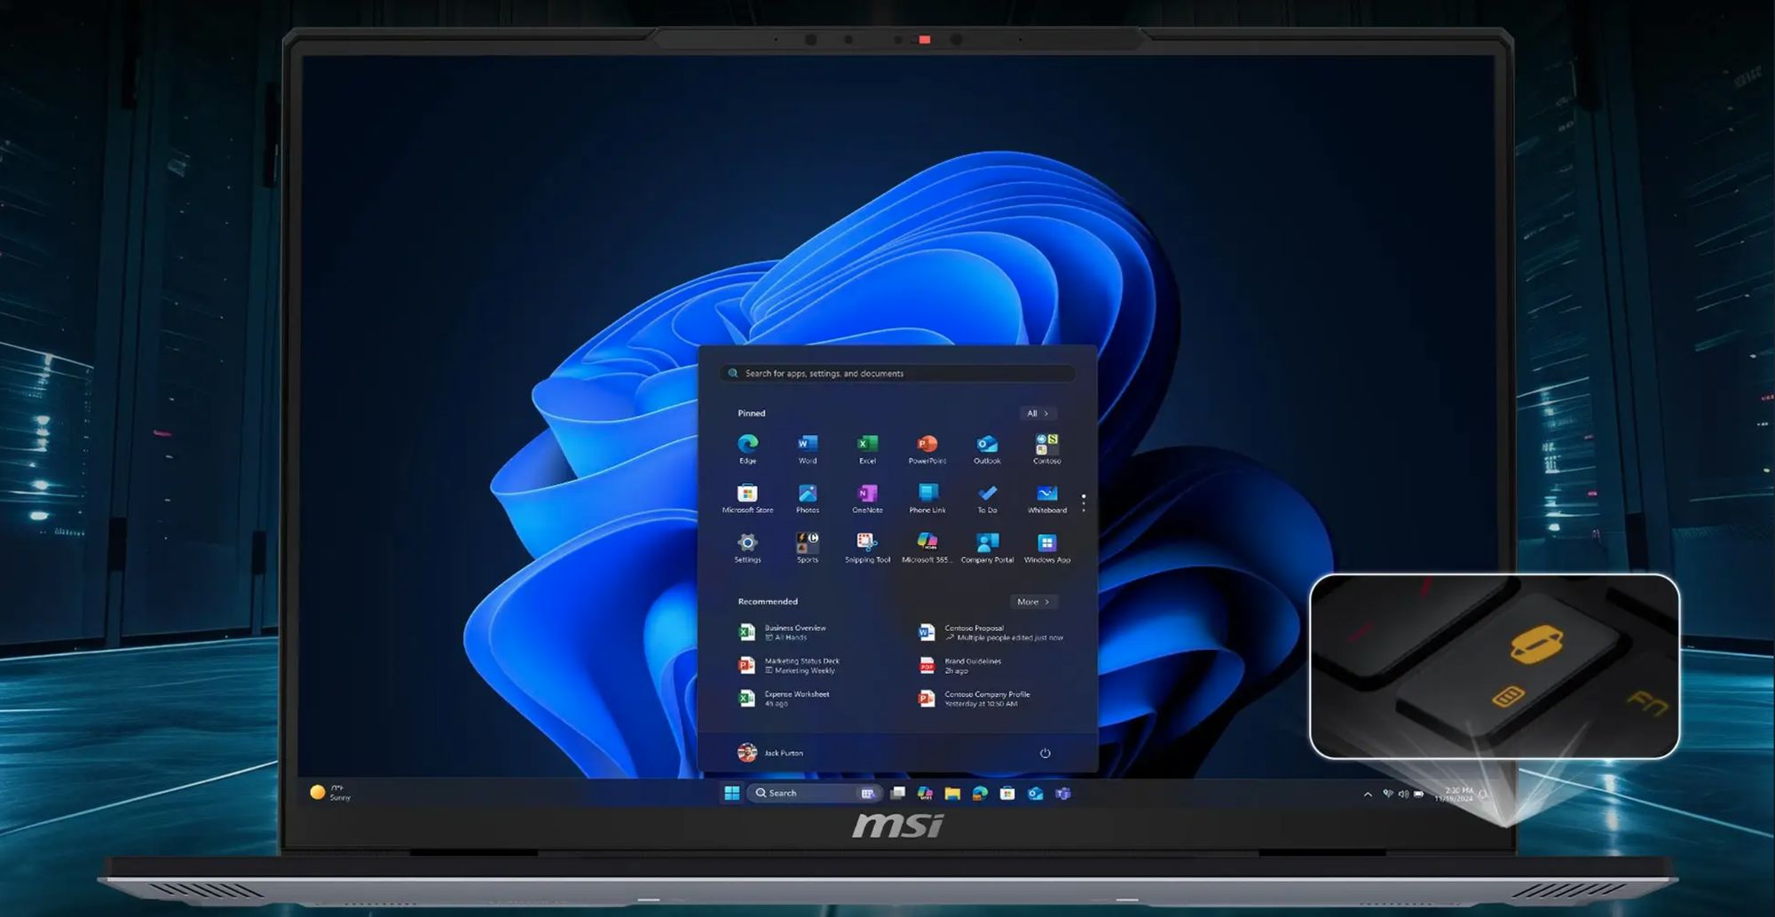Launch Whiteboard from Pinned
Image resolution: width=1775 pixels, height=917 pixels.
1046,498
